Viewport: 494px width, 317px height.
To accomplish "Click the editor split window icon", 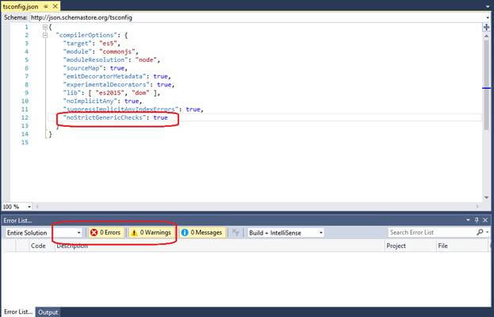I will click(486, 27).
